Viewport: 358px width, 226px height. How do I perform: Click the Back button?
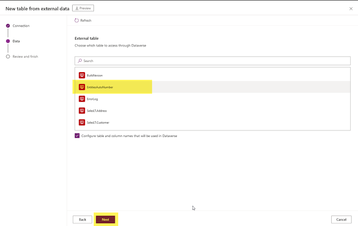pos(82,219)
